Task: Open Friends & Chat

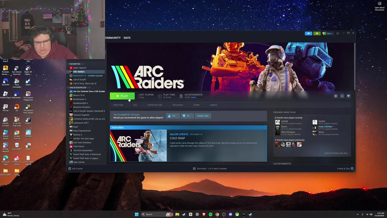Action: click(345, 169)
